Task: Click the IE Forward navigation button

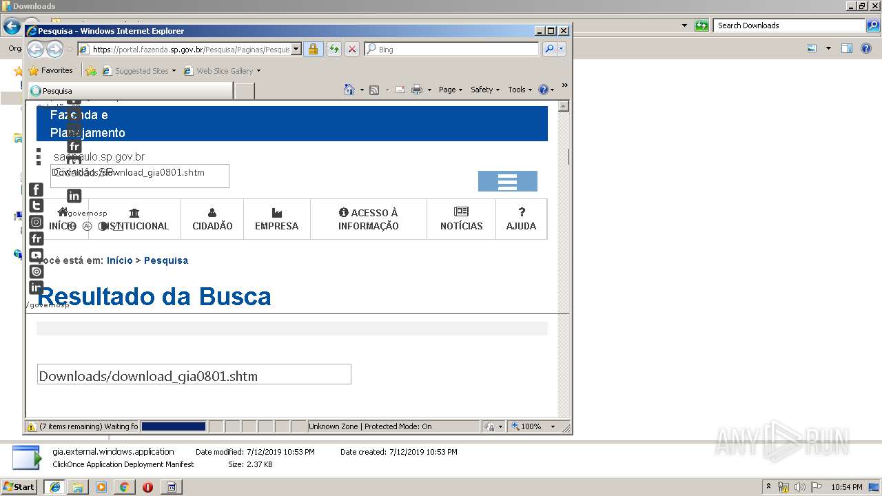Action: [x=54, y=49]
